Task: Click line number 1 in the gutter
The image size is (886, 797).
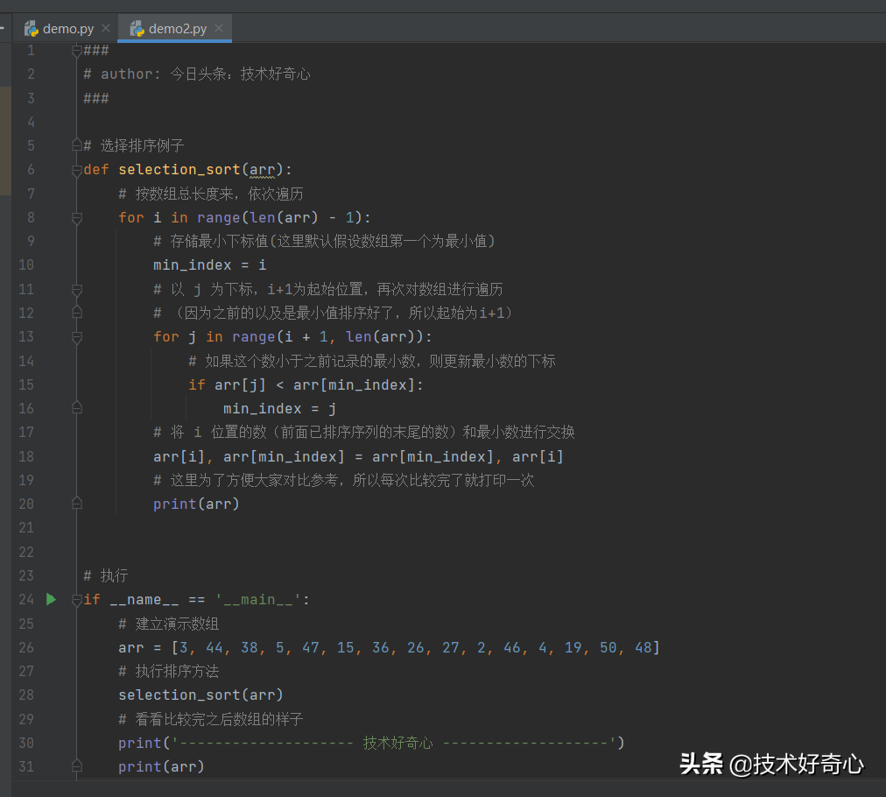Action: pos(31,50)
